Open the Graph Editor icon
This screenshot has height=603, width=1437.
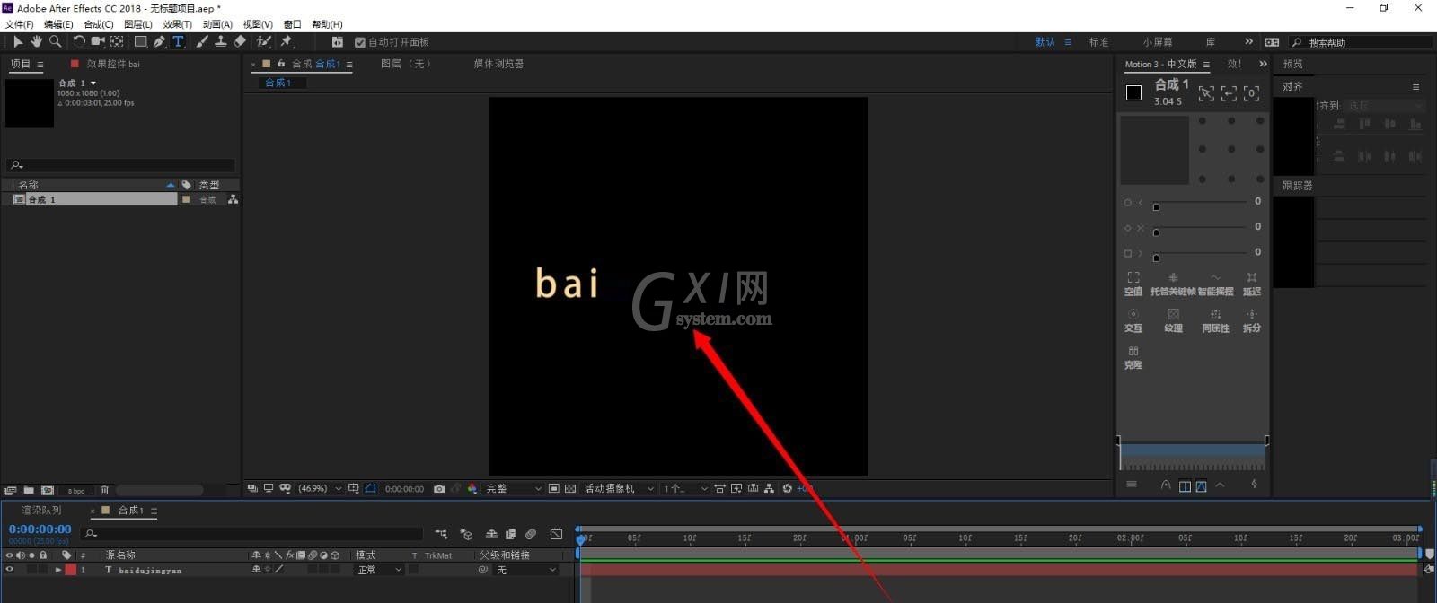[x=557, y=534]
